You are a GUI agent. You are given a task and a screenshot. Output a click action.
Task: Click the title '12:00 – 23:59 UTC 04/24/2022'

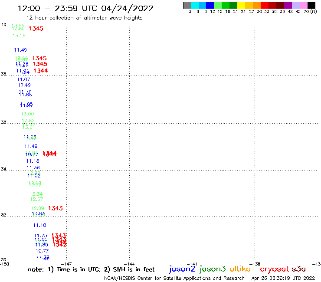pos(85,8)
